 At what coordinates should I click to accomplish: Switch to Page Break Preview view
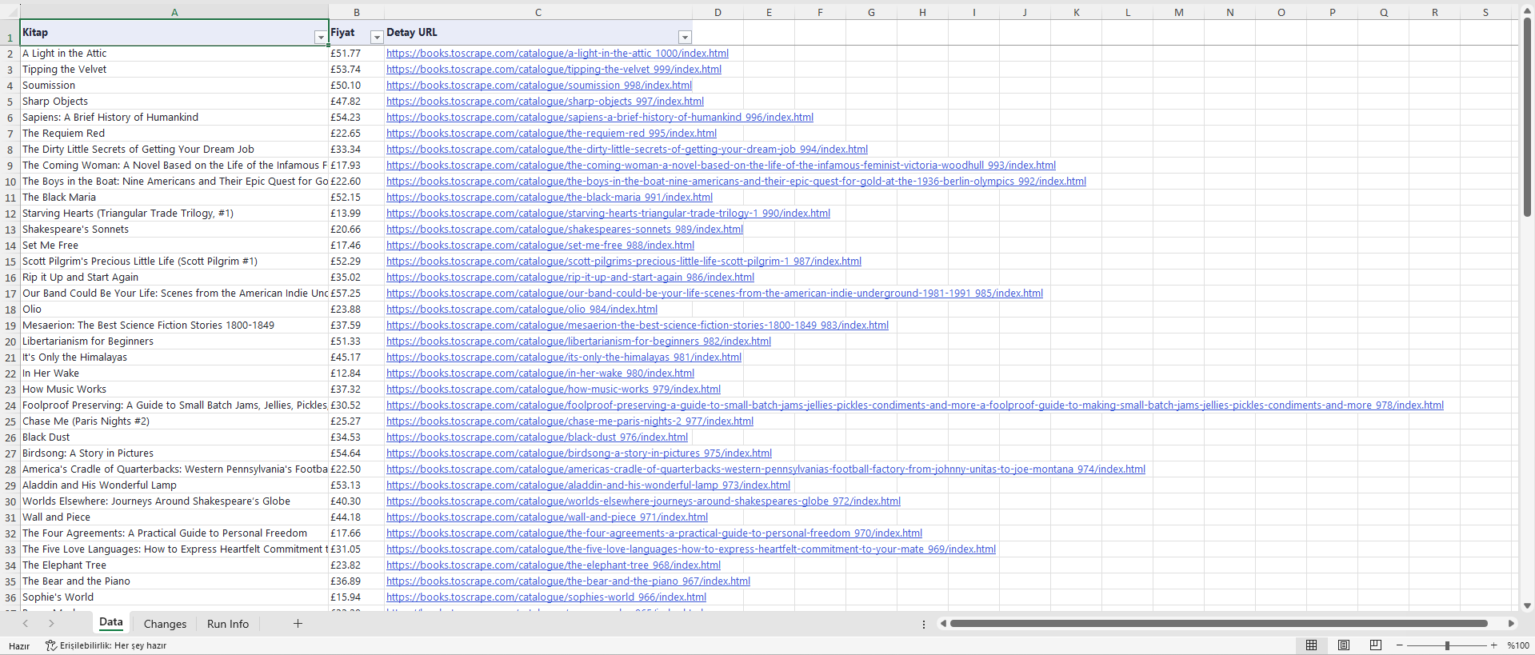pyautogui.click(x=1376, y=645)
